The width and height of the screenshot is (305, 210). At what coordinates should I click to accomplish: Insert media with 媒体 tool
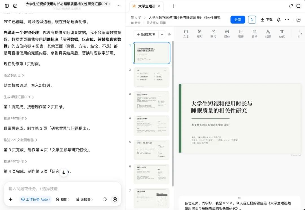coord(227,34)
